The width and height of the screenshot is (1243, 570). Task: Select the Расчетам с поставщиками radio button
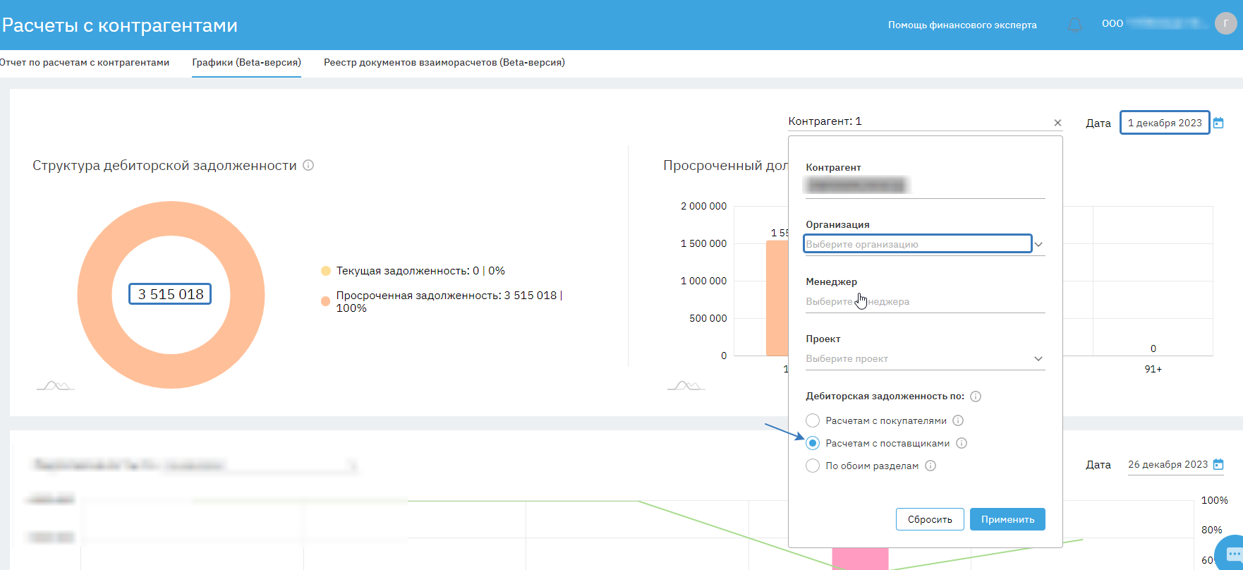click(x=813, y=443)
